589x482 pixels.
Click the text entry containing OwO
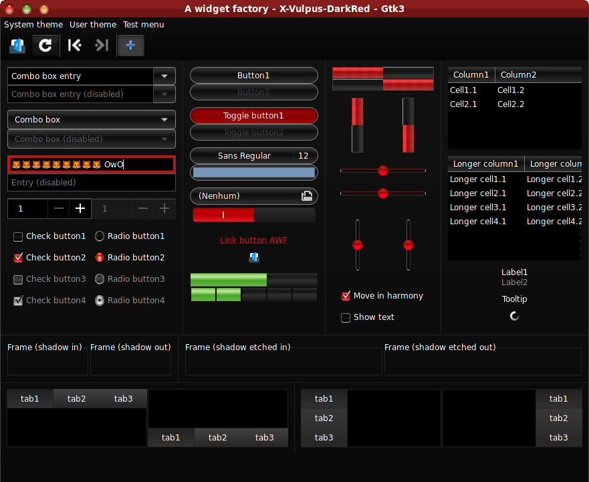92,165
